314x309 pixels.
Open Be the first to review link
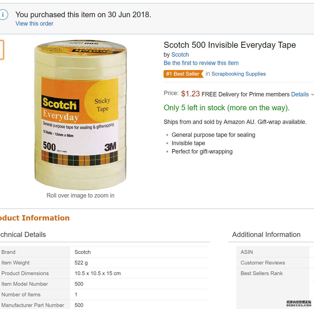201,63
